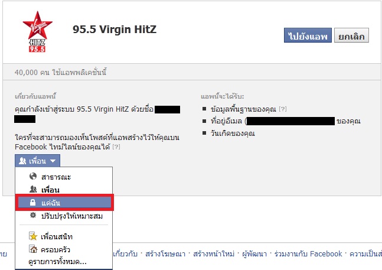
Task: Click the ข้อมูลพื้นฐานของคุณ permission item
Action: 243,109
